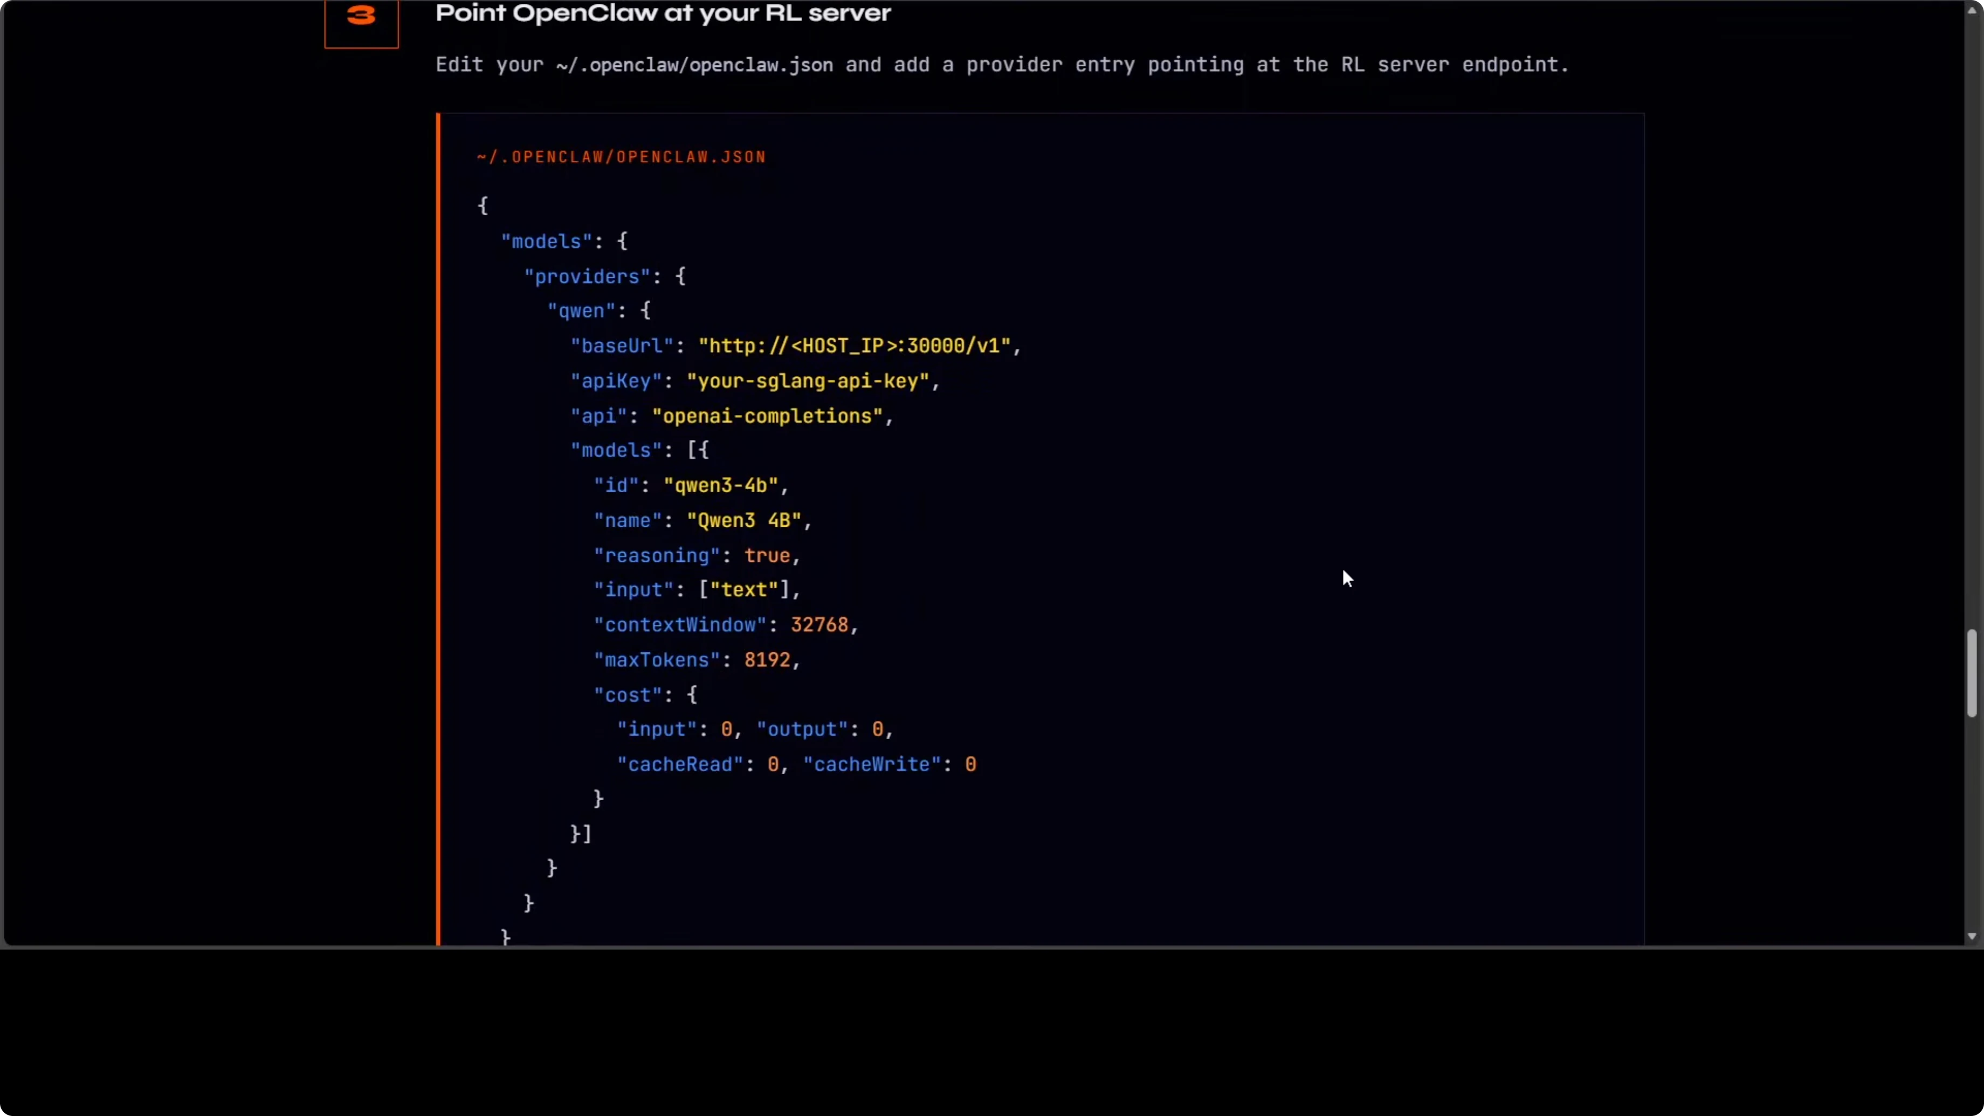
Task: Select the api value openai-completions
Action: 767,416
